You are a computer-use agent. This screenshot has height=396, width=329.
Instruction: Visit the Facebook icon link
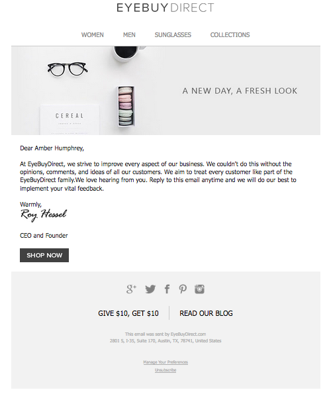(x=167, y=289)
